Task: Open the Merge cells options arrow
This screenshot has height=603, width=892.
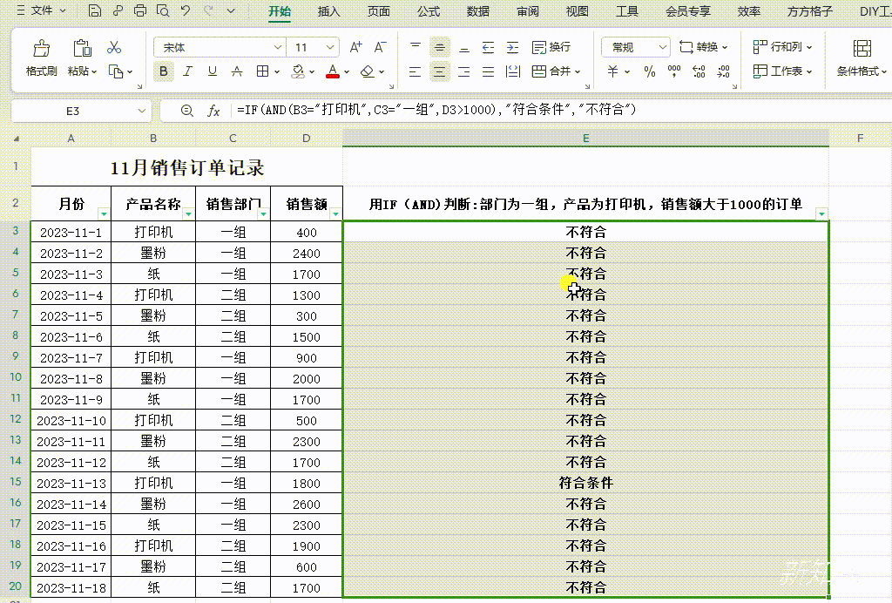Action: click(578, 71)
